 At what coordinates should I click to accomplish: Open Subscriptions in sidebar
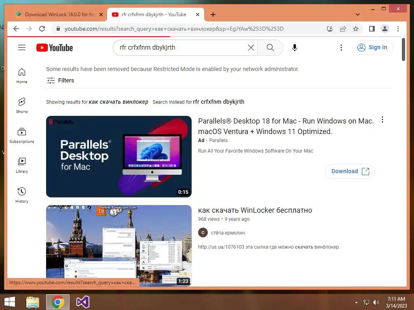[x=22, y=136]
